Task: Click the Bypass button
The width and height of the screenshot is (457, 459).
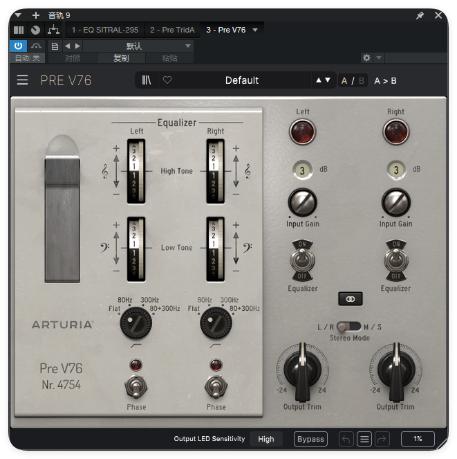Action: coord(310,439)
